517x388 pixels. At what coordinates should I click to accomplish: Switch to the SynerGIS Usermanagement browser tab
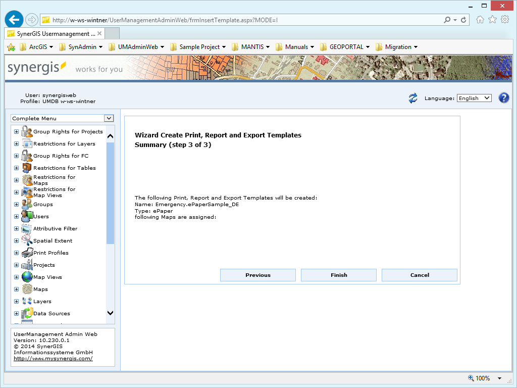(52, 33)
